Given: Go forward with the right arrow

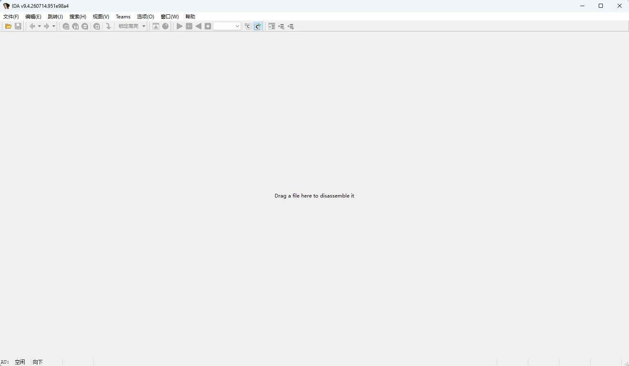Looking at the screenshot, I should [47, 26].
